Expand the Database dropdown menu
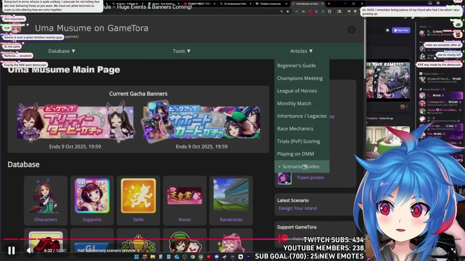 pos(62,51)
